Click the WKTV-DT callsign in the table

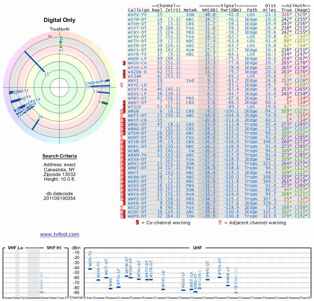[x=137, y=41]
